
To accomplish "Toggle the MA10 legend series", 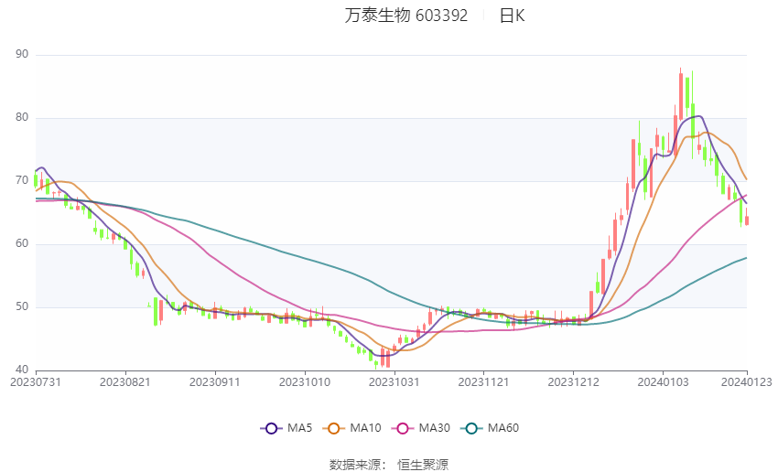I will click(351, 428).
